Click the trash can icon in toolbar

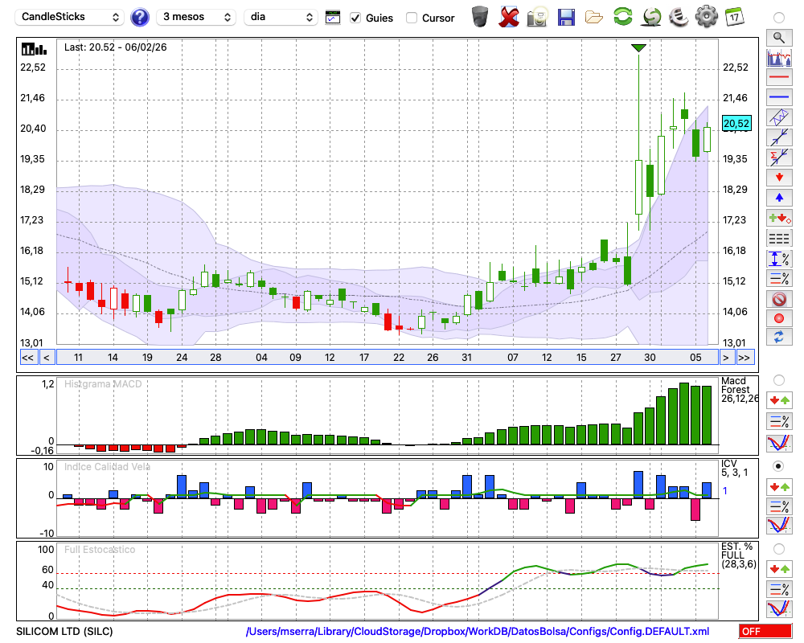[x=480, y=17]
